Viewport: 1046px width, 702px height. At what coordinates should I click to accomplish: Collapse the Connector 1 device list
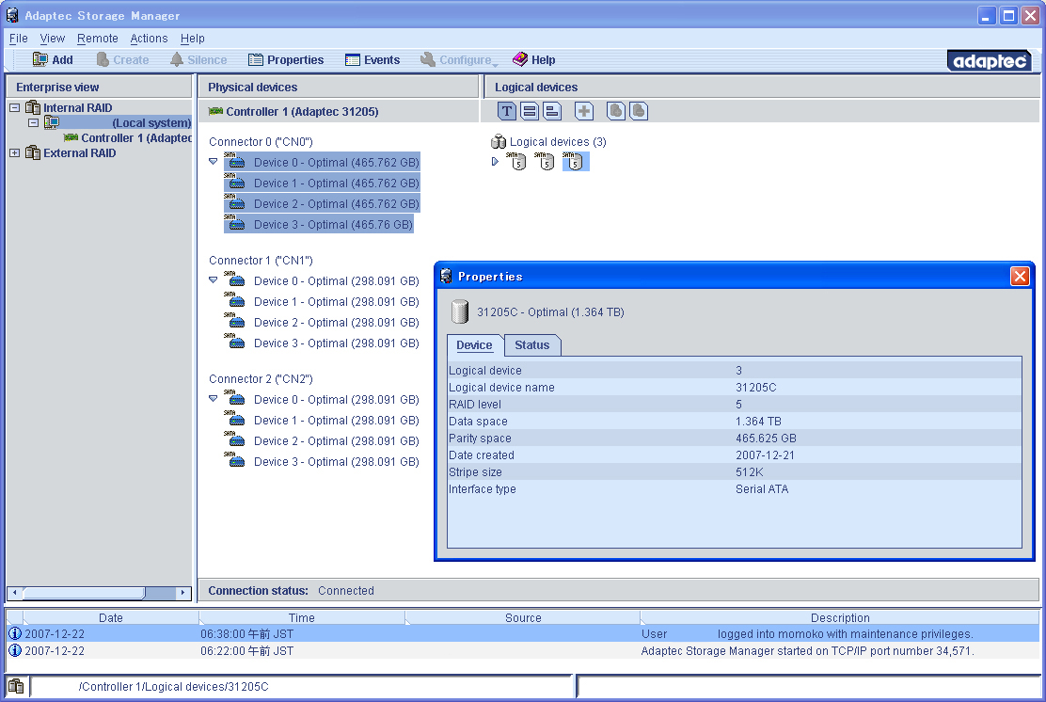point(213,280)
